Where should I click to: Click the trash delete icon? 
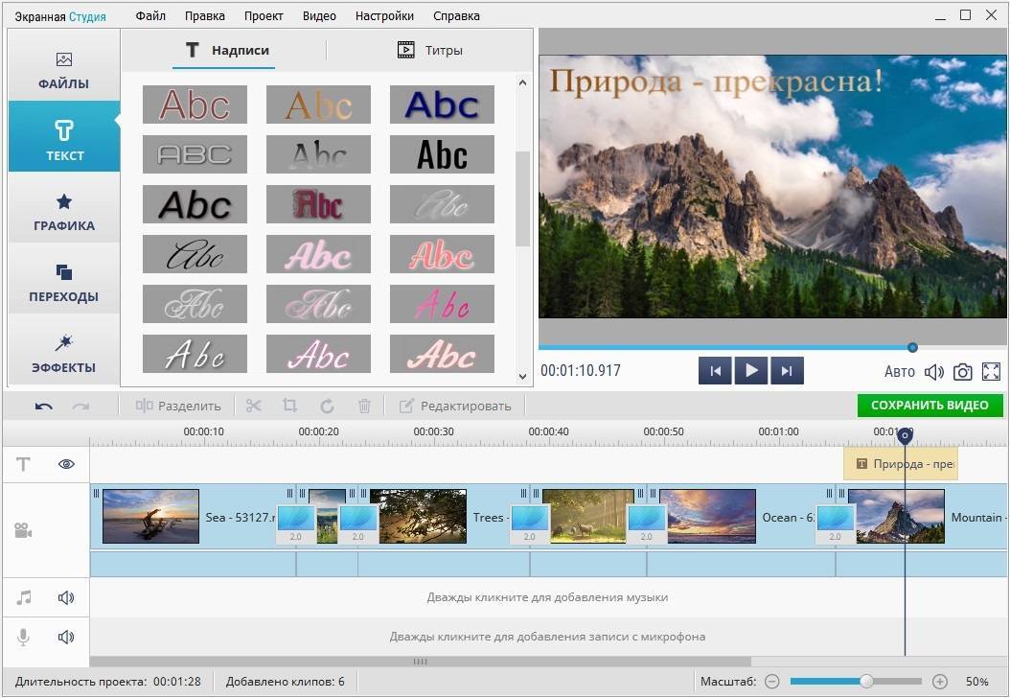[364, 406]
